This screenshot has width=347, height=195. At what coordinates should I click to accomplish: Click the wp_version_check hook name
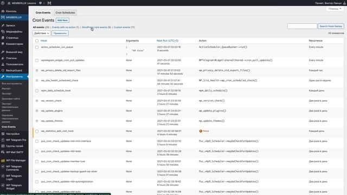click(x=51, y=101)
